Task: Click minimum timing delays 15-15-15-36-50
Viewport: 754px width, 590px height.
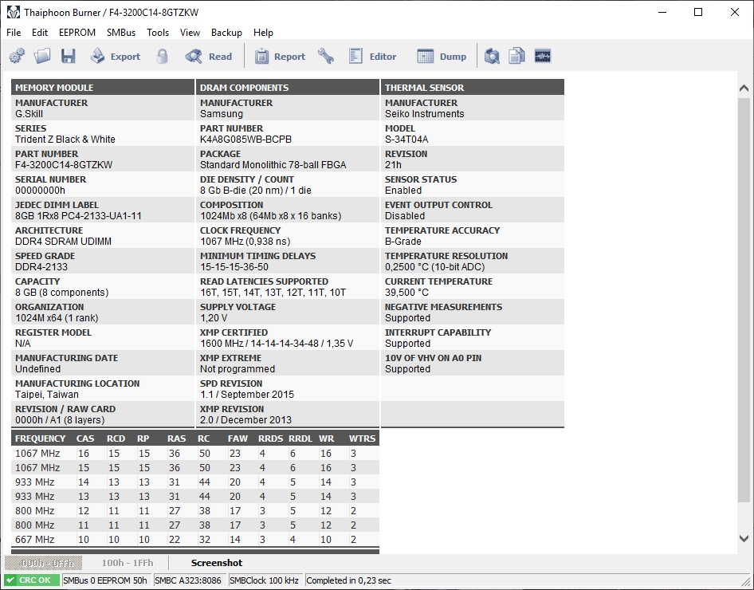Action: pyautogui.click(x=234, y=267)
